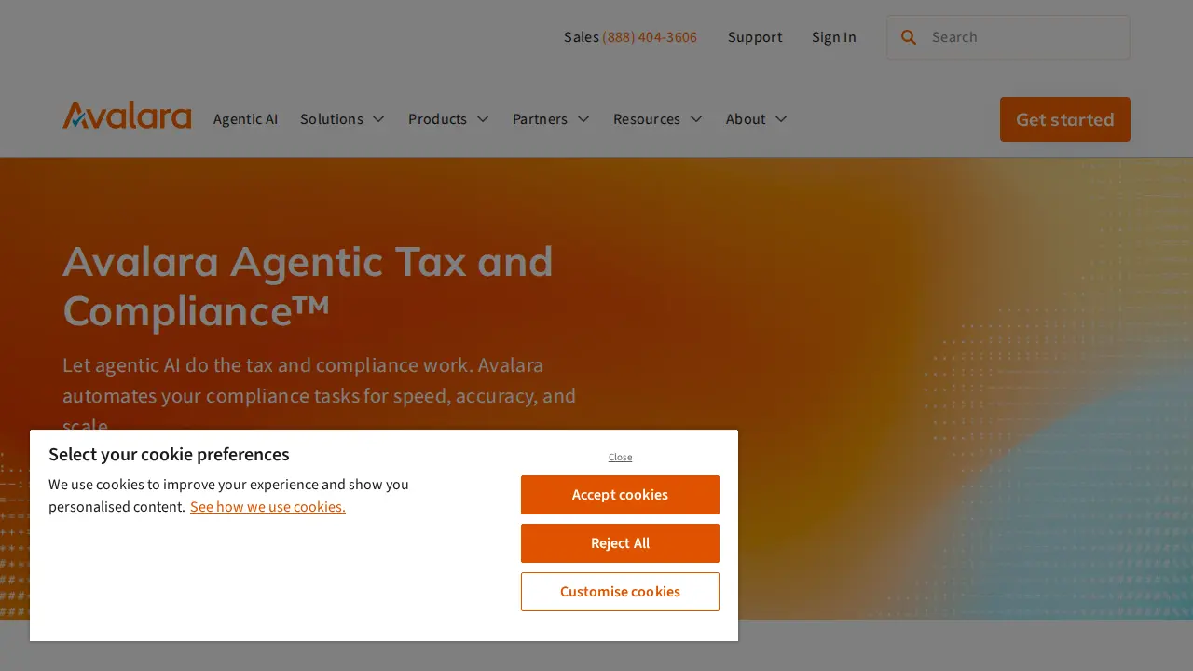This screenshot has width=1193, height=671.
Task: Open the Solutions nav item
Action: (x=332, y=119)
